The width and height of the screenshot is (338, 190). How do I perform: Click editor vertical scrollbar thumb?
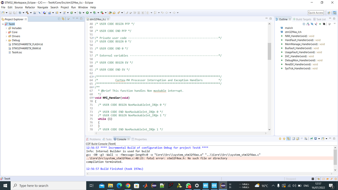pyautogui.click(x=269, y=51)
